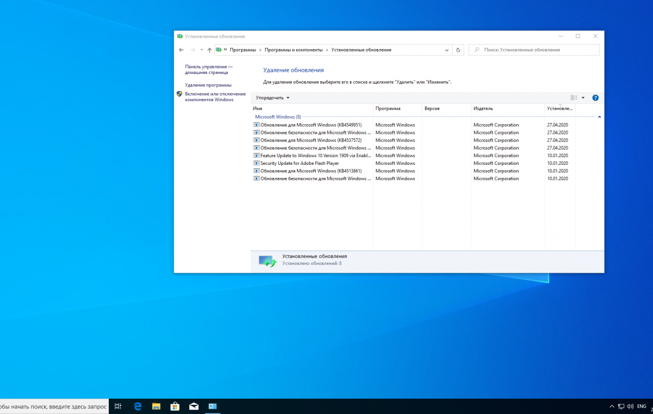Image resolution: width=653 pixels, height=414 pixels.
Task: Click the Control Panel window taskbar icon
Action: 213,406
